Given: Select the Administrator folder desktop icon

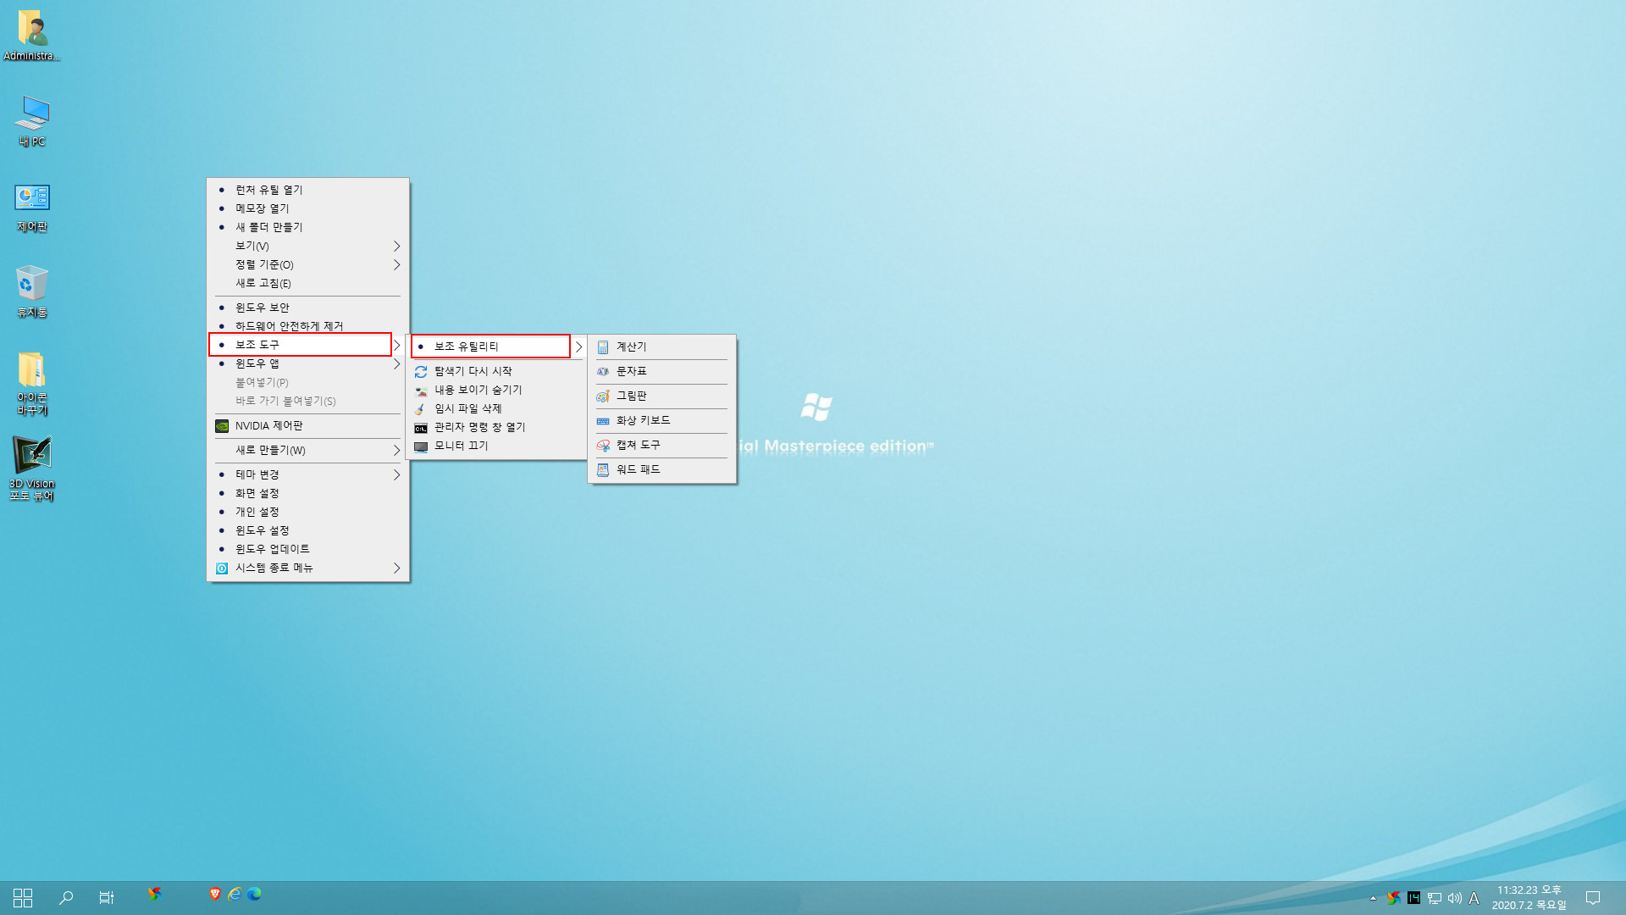Looking at the screenshot, I should (32, 36).
